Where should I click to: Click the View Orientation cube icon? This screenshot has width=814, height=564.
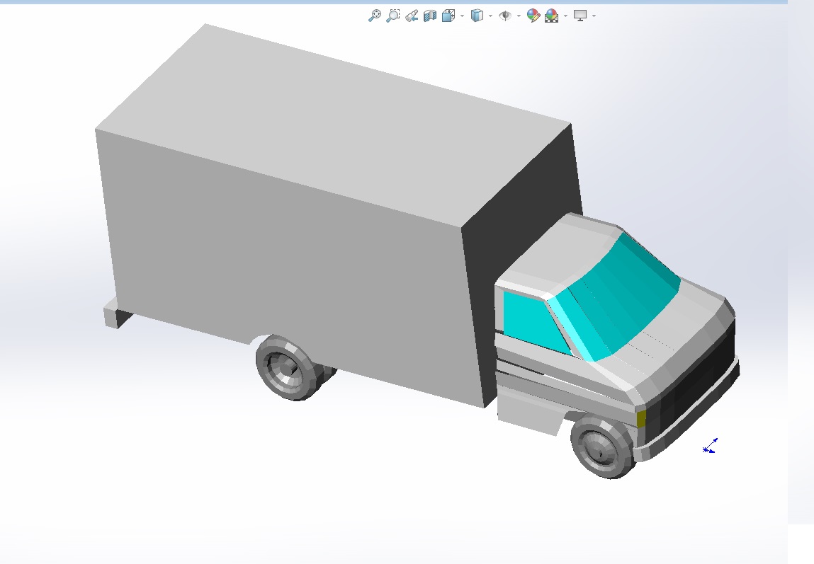pos(448,16)
